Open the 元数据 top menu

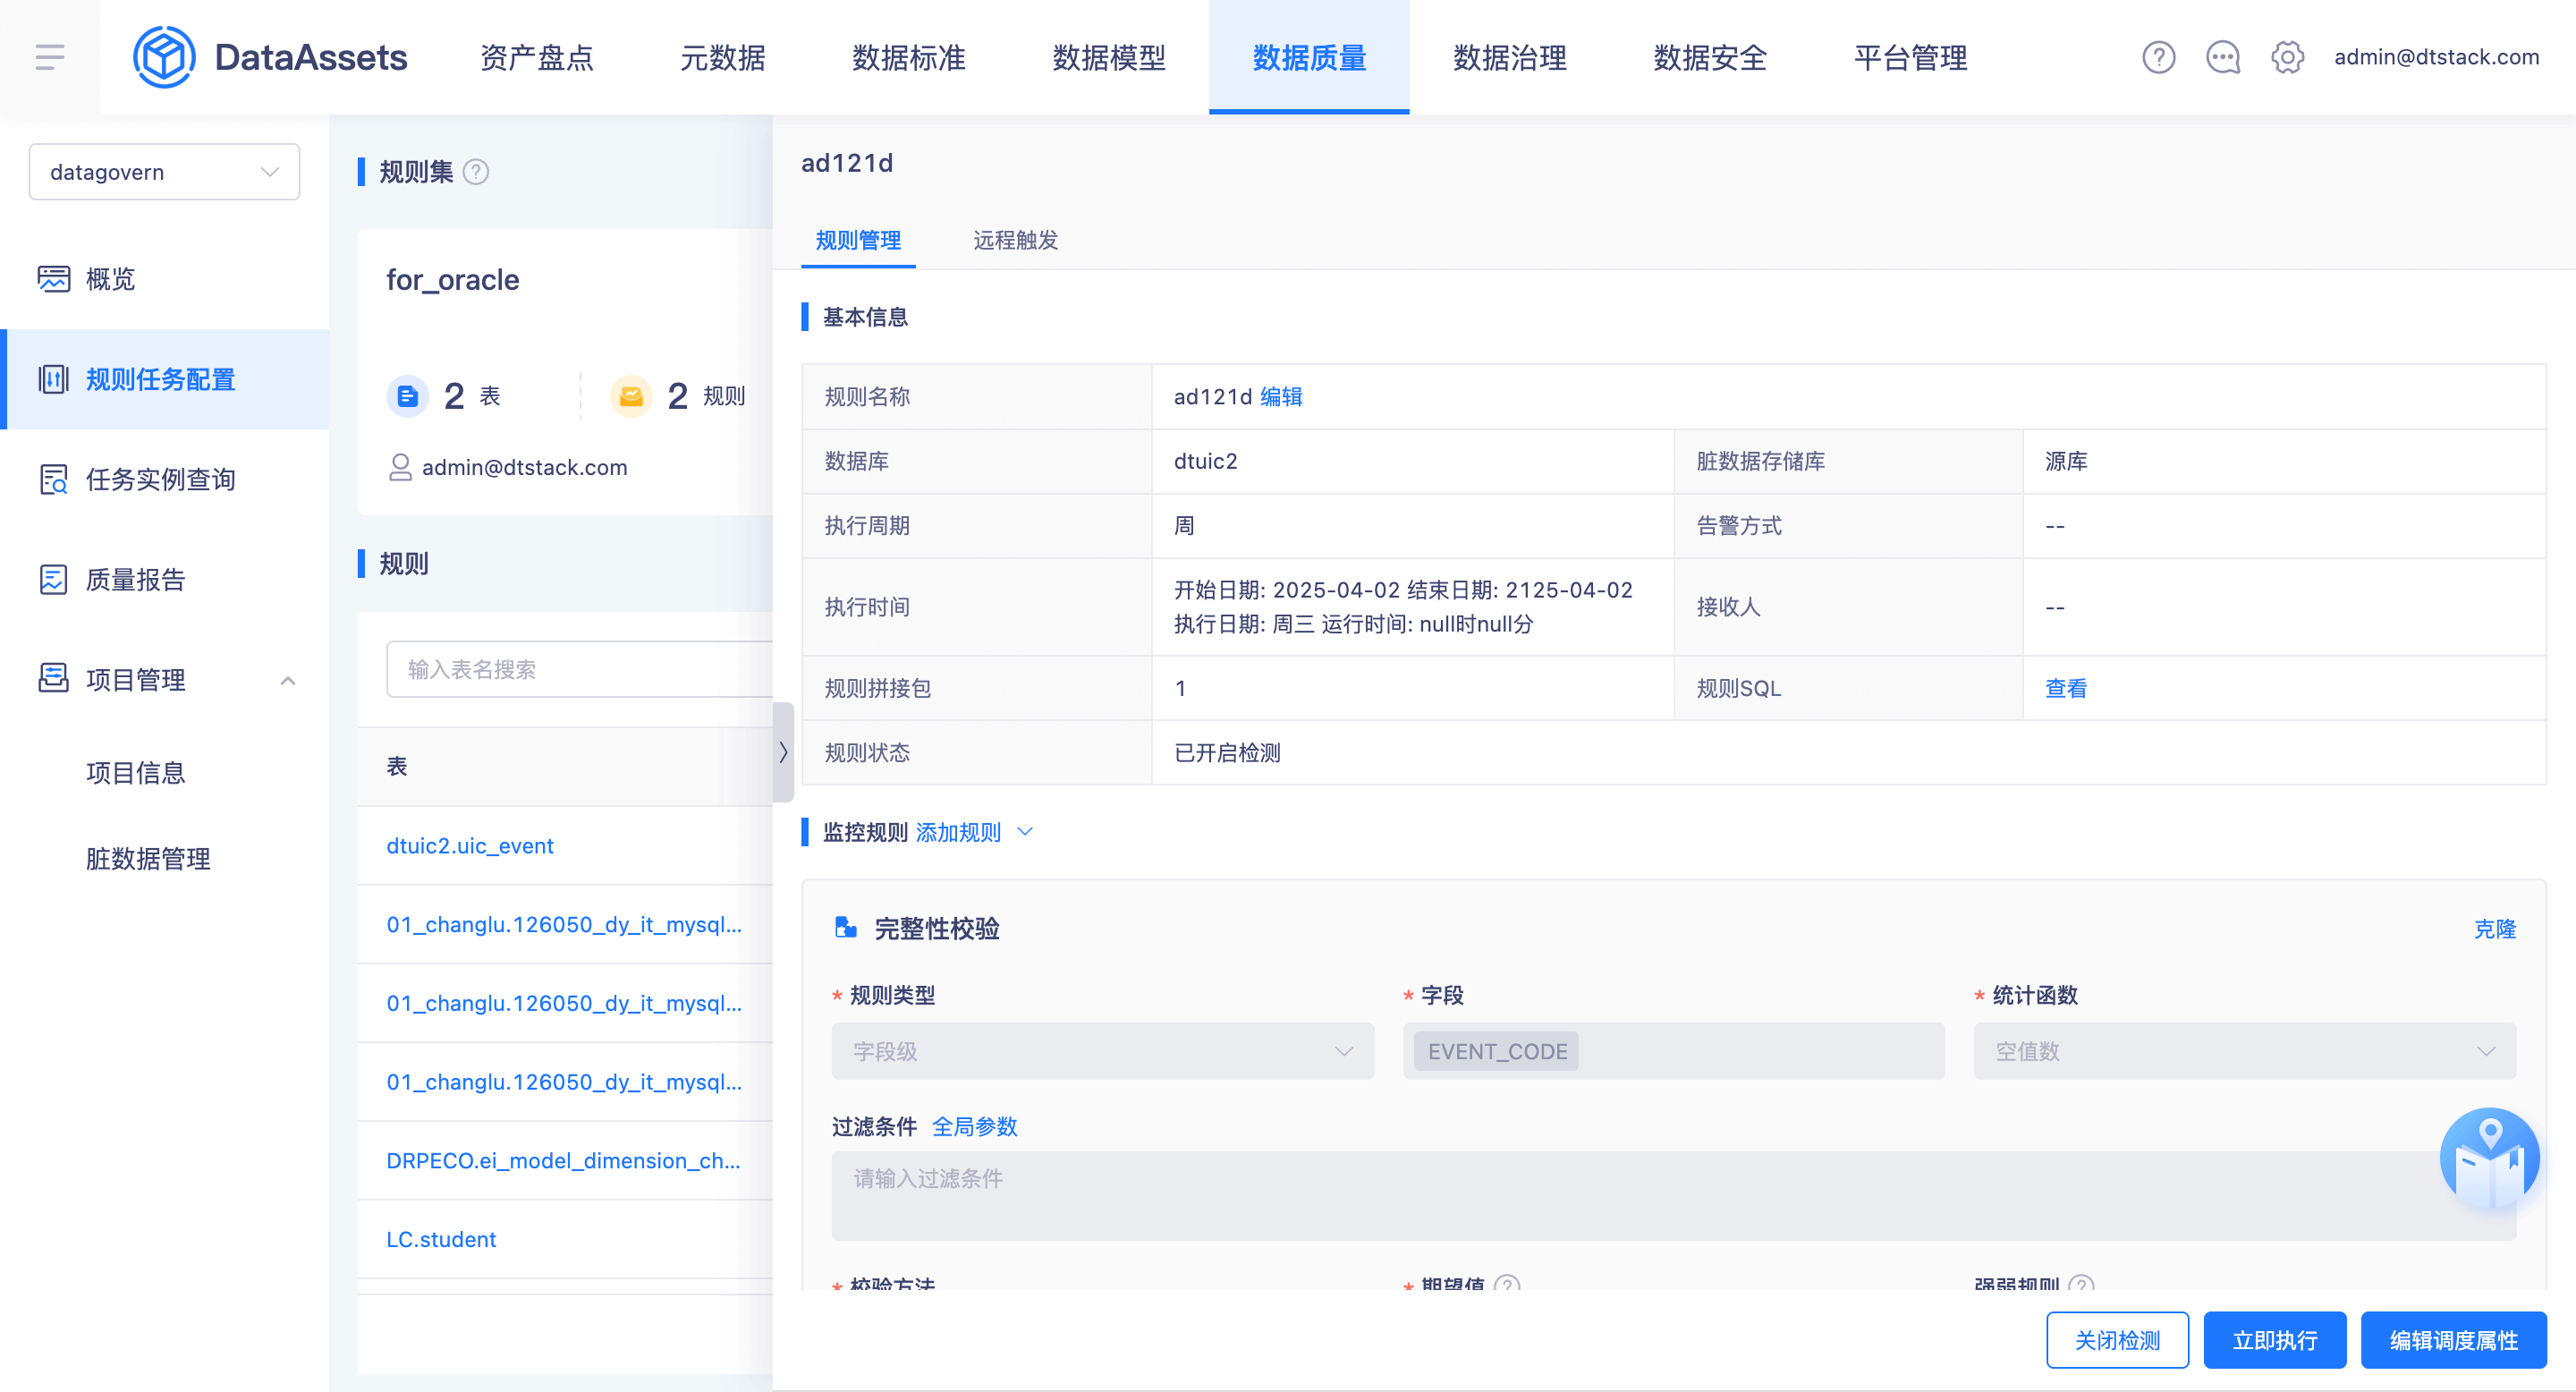click(x=722, y=57)
